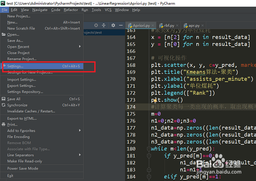Open the Edit menu
Viewport: 256px width, 181px height.
coord(14,10)
